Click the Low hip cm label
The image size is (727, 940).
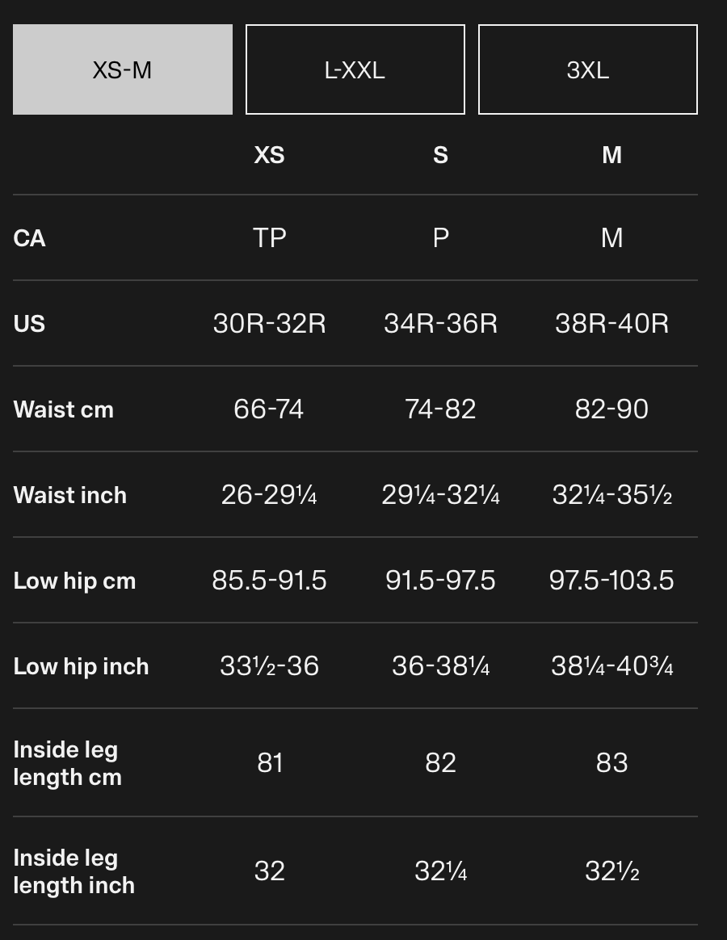click(74, 581)
